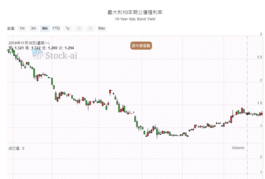
Task: Click the active 6m range button
Action: pos(45,28)
